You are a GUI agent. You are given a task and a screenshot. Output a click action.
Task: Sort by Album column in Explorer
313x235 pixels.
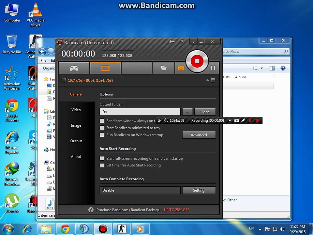pyautogui.click(x=240, y=77)
